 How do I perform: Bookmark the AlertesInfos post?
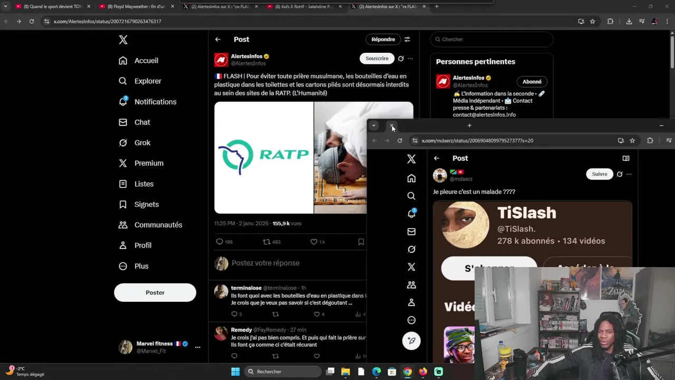(361, 242)
